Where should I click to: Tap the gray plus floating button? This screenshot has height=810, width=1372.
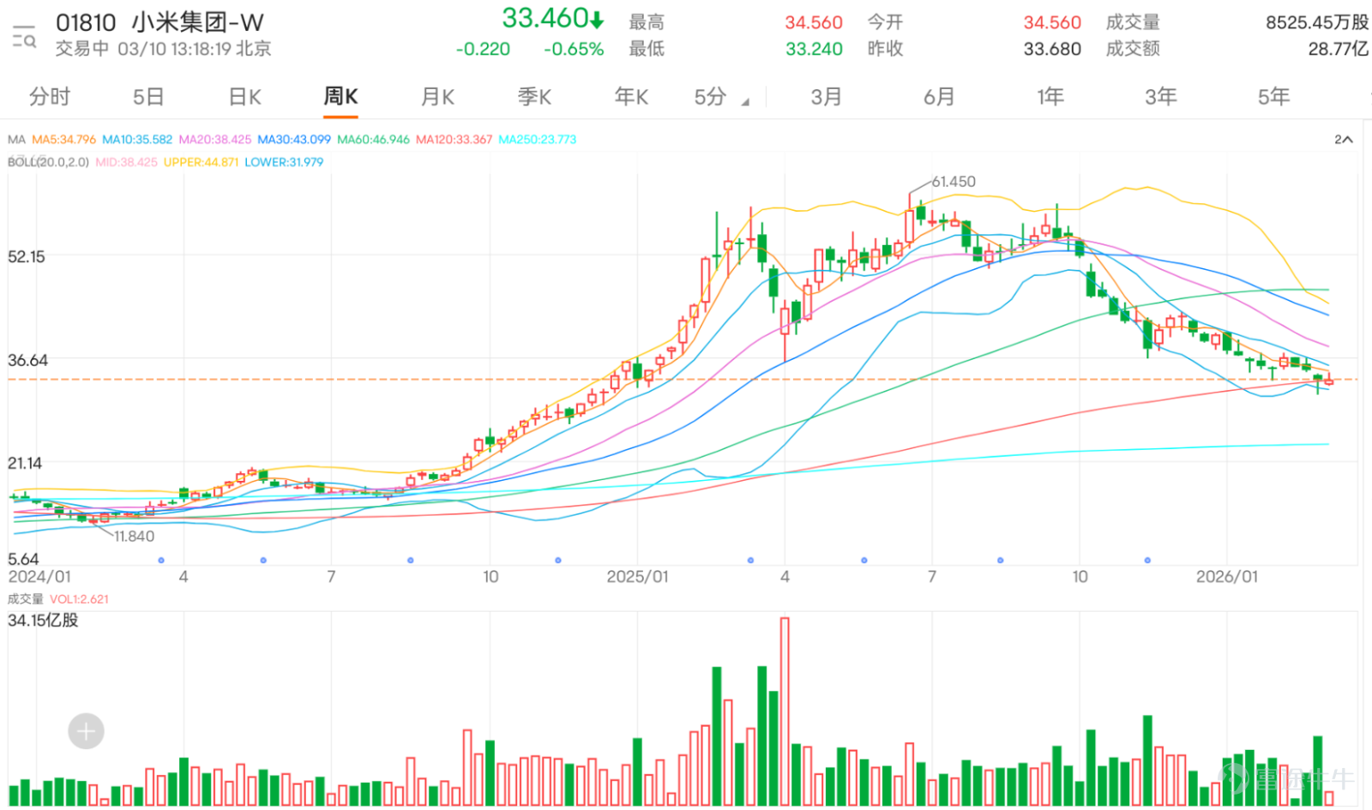(x=86, y=731)
